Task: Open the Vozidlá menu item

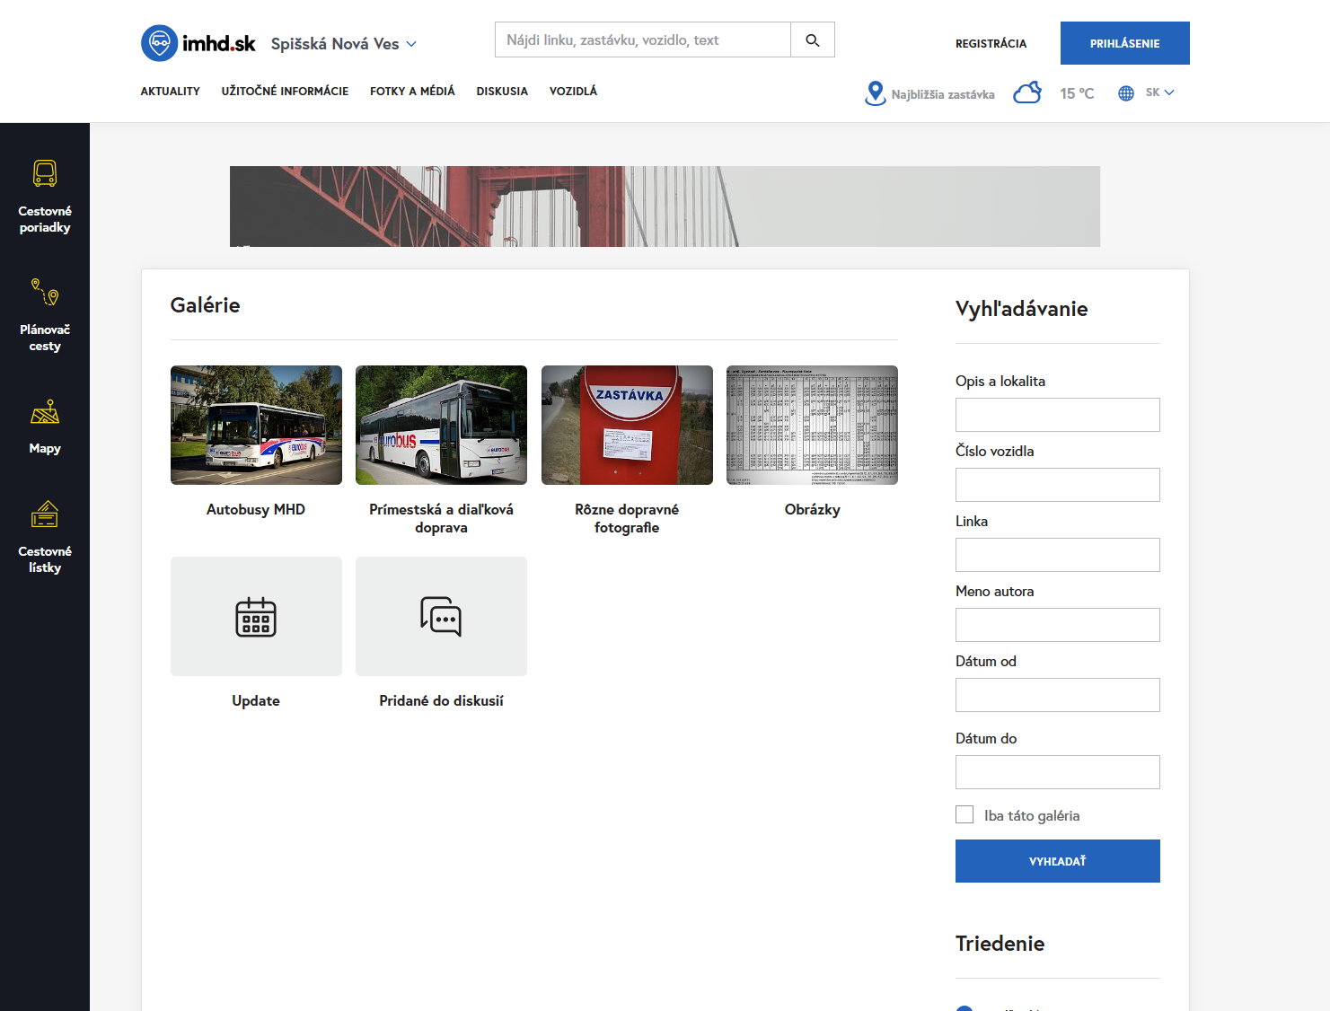Action: pos(573,92)
